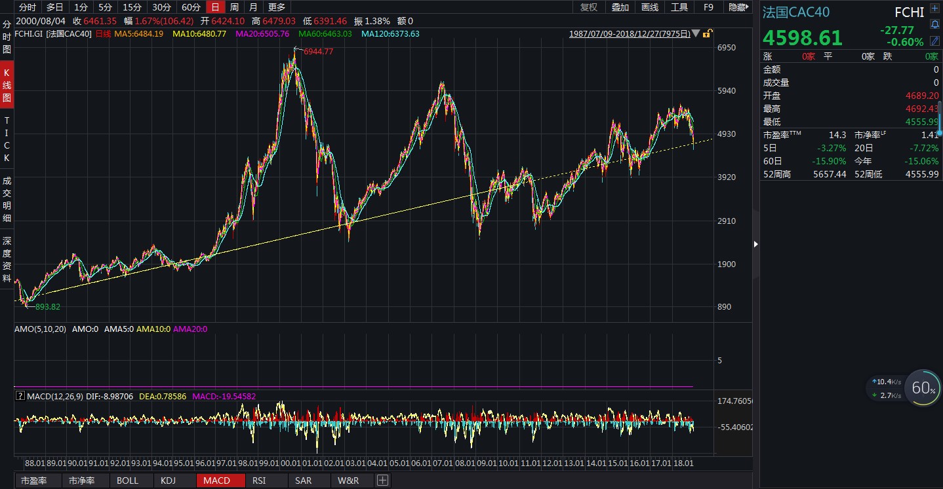
Task: Switch to 分时 intraday period
Action: [28, 7]
